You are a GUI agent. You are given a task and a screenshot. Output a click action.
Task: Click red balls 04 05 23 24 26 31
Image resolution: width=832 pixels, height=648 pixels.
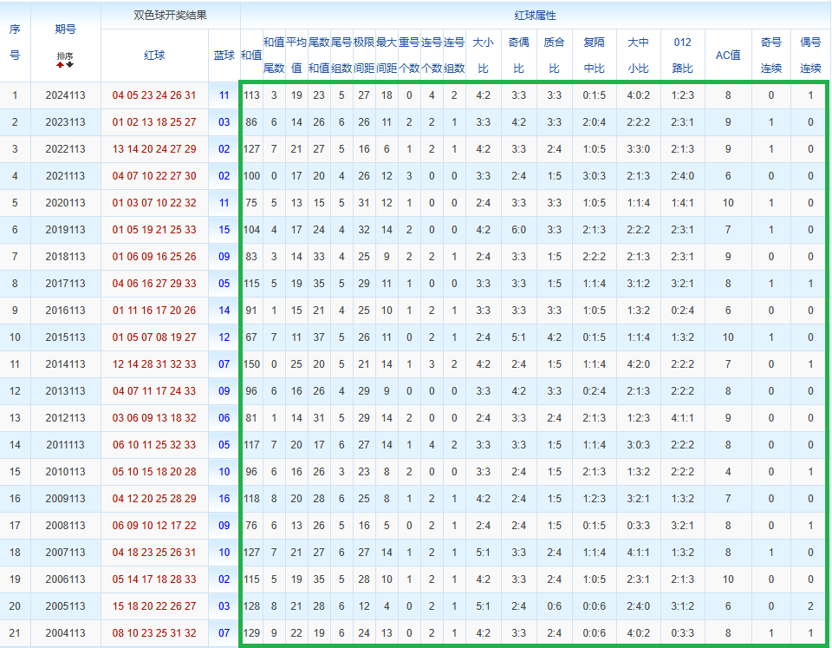tap(154, 95)
